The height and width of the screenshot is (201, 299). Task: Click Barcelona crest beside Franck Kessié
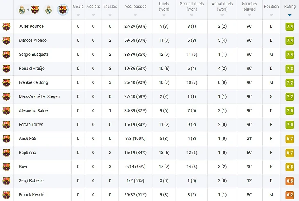[7, 194]
